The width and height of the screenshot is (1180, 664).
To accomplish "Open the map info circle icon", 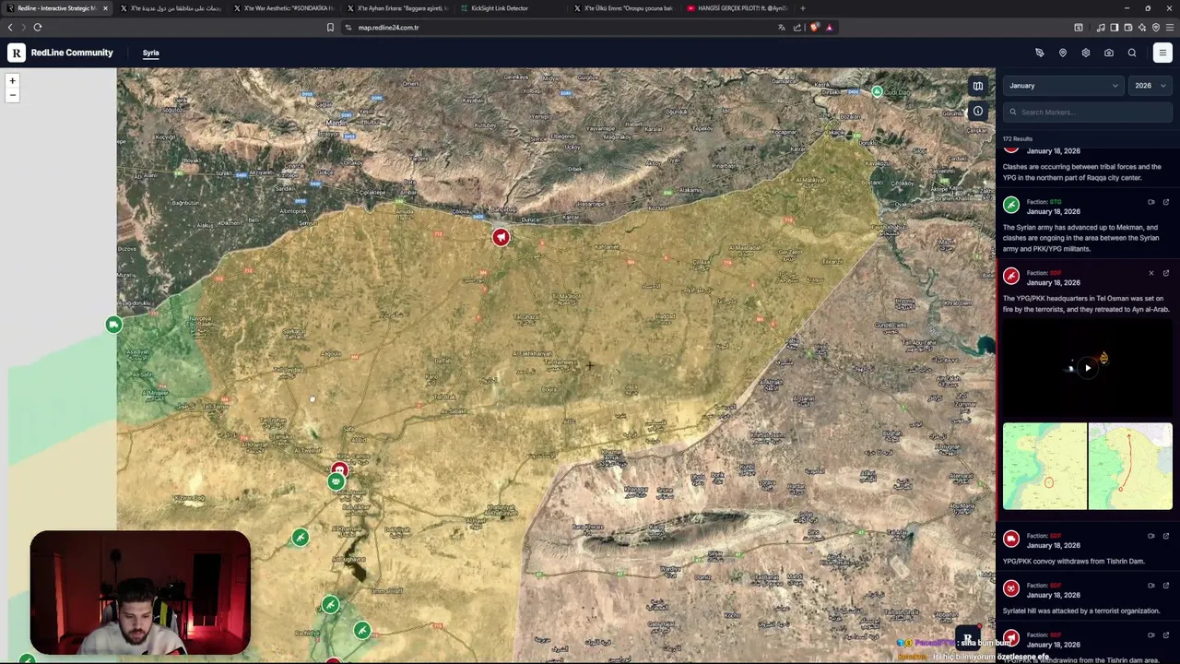I will point(978,112).
